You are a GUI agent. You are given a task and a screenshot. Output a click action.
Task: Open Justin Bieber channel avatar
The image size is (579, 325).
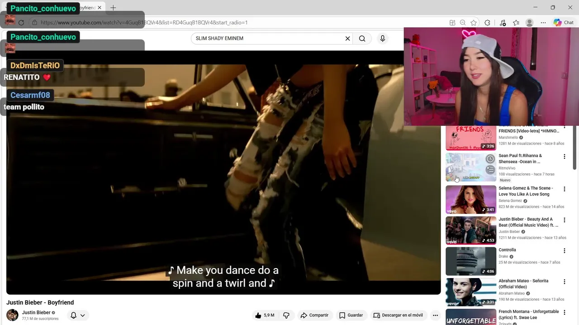(12, 315)
